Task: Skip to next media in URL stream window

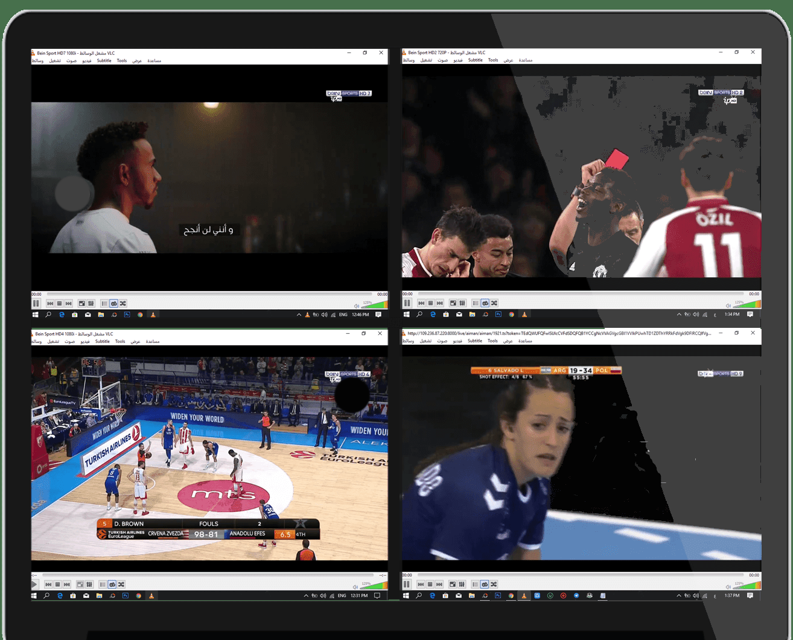Action: pos(439,584)
